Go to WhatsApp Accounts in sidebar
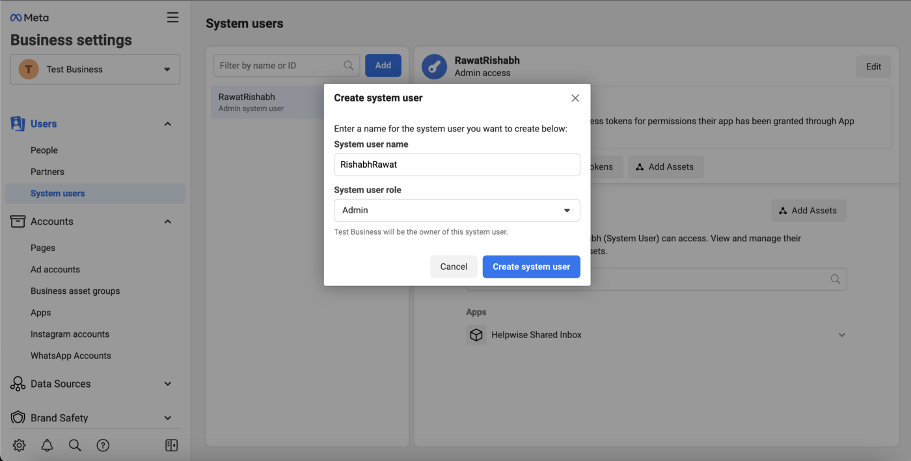Screen dimensions: 911x461 pyautogui.click(x=70, y=356)
